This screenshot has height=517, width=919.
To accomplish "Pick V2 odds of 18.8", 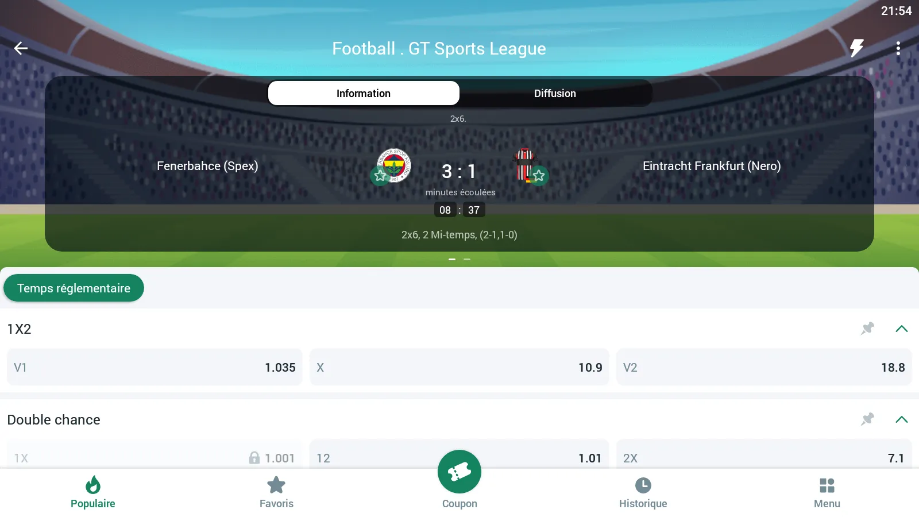I will [x=764, y=368].
